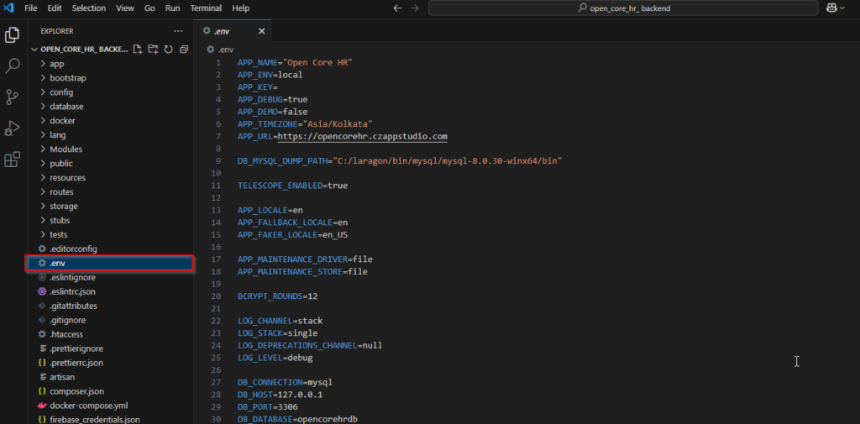Go forward in navigation history
Viewport: 860px width, 424px height.
tap(415, 8)
